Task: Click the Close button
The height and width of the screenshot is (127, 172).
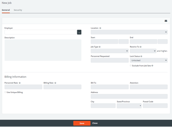Action: [95, 123]
